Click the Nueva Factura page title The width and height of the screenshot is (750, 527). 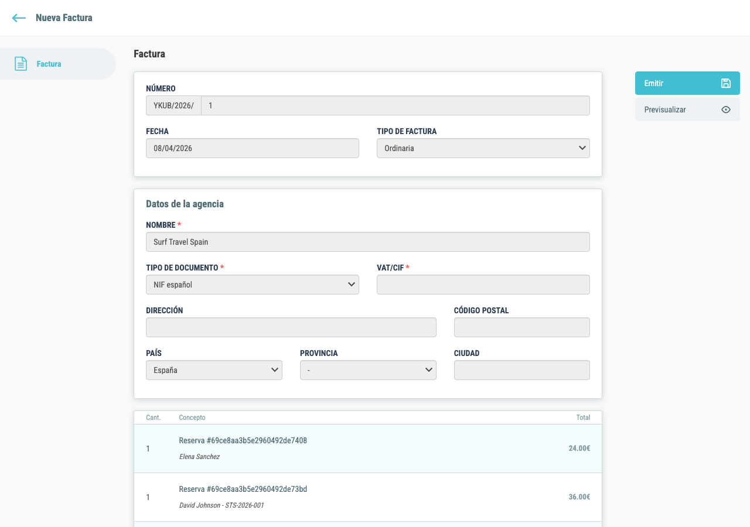click(64, 18)
